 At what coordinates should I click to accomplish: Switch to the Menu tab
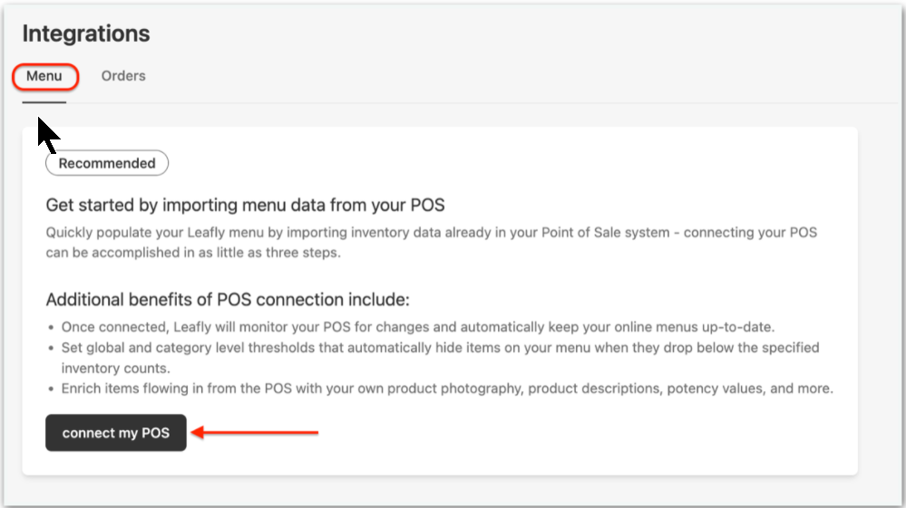click(44, 76)
